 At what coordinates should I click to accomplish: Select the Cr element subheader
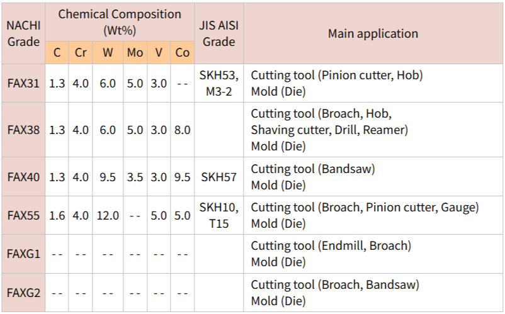pyautogui.click(x=81, y=53)
